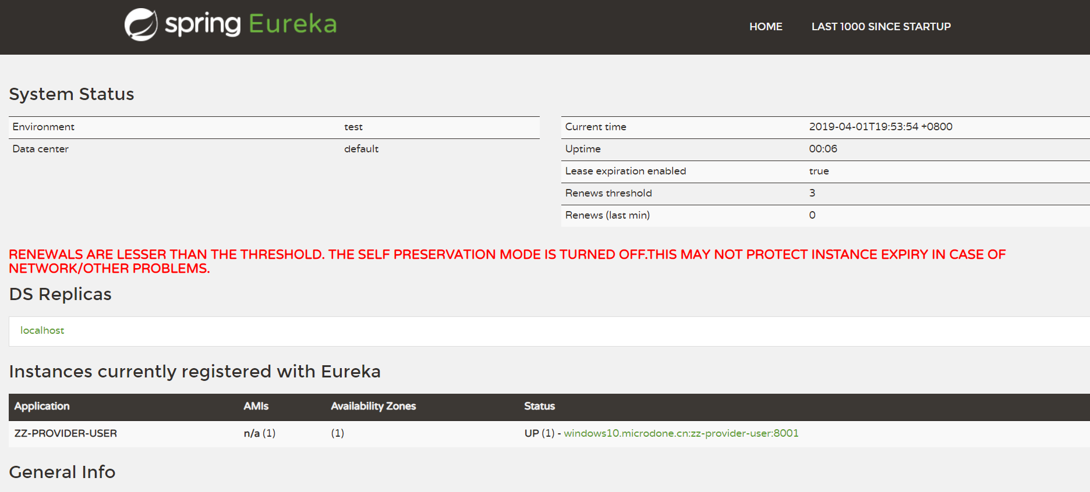Select the Data center label
1090x492 pixels.
click(x=41, y=149)
